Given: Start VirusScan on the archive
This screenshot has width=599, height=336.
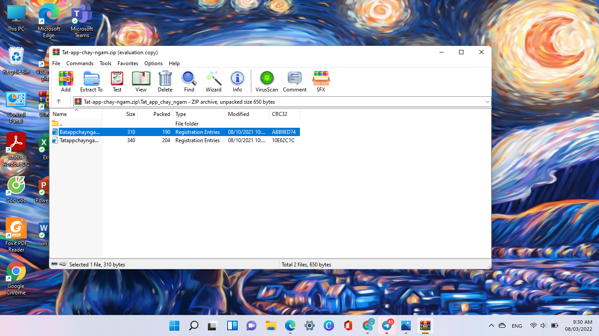Looking at the screenshot, I should [x=267, y=82].
